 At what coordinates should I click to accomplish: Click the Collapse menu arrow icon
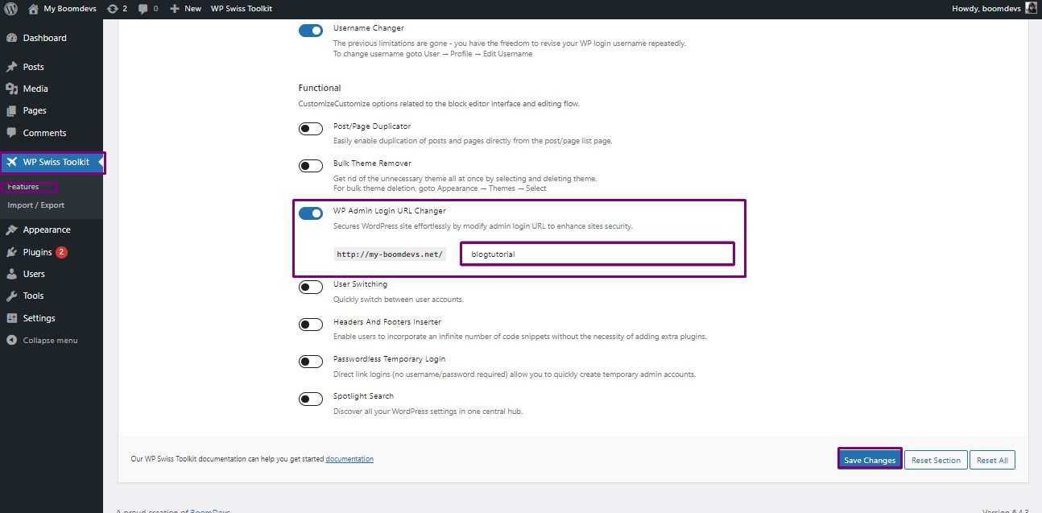pos(11,340)
